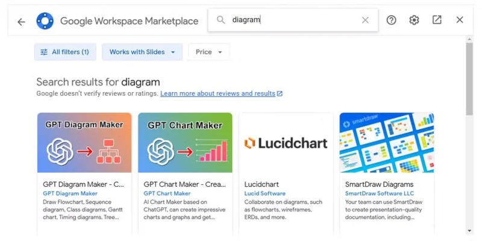Image resolution: width=482 pixels, height=241 pixels.
Task: Click the search magnifier icon
Action: 221,20
